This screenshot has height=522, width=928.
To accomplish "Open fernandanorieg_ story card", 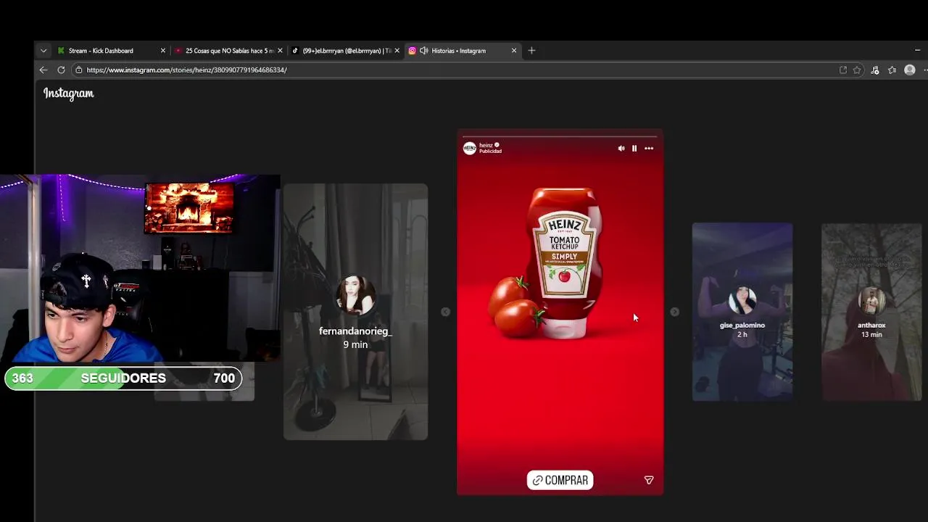I will tap(355, 312).
